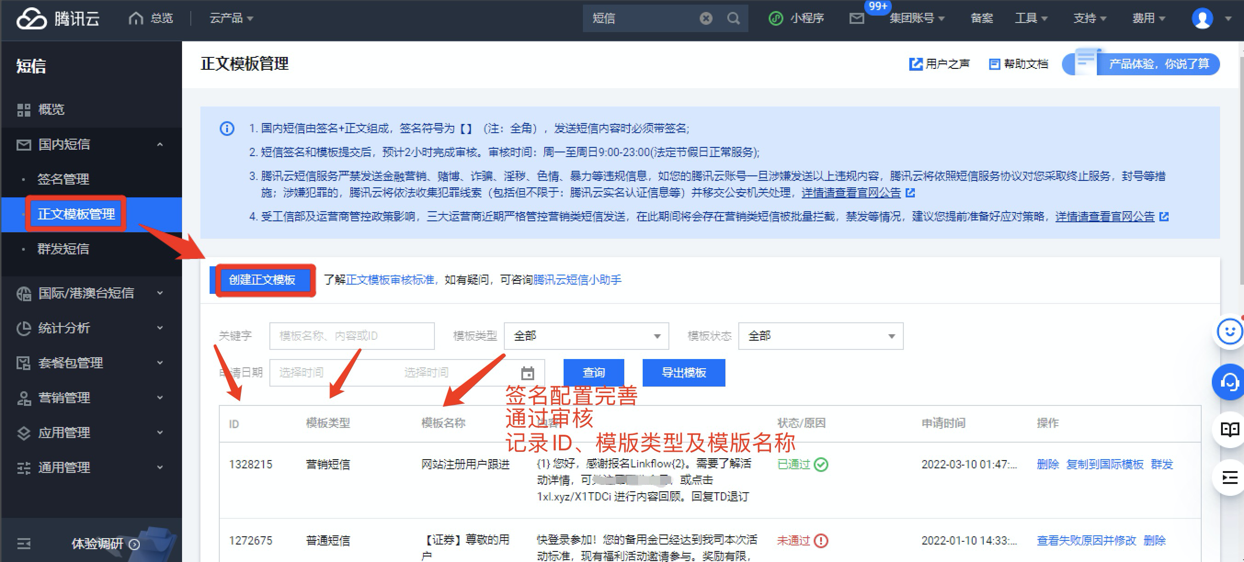Click the 国内短信 envelope icon
This screenshot has width=1244, height=562.
click(23, 144)
